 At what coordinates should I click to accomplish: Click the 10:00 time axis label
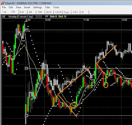coord(48,20)
